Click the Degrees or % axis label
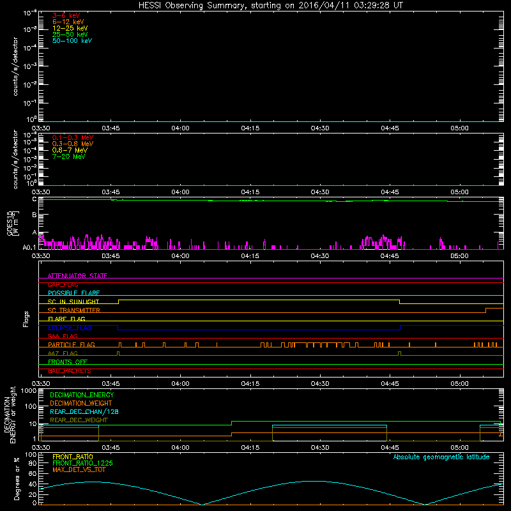Viewport: 511px width, 511px height. [x=17, y=478]
